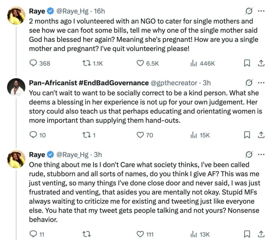The width and height of the screenshot is (272, 240).
Task: Like Raye's tweet with 6.5K likes
Action: 141,63
